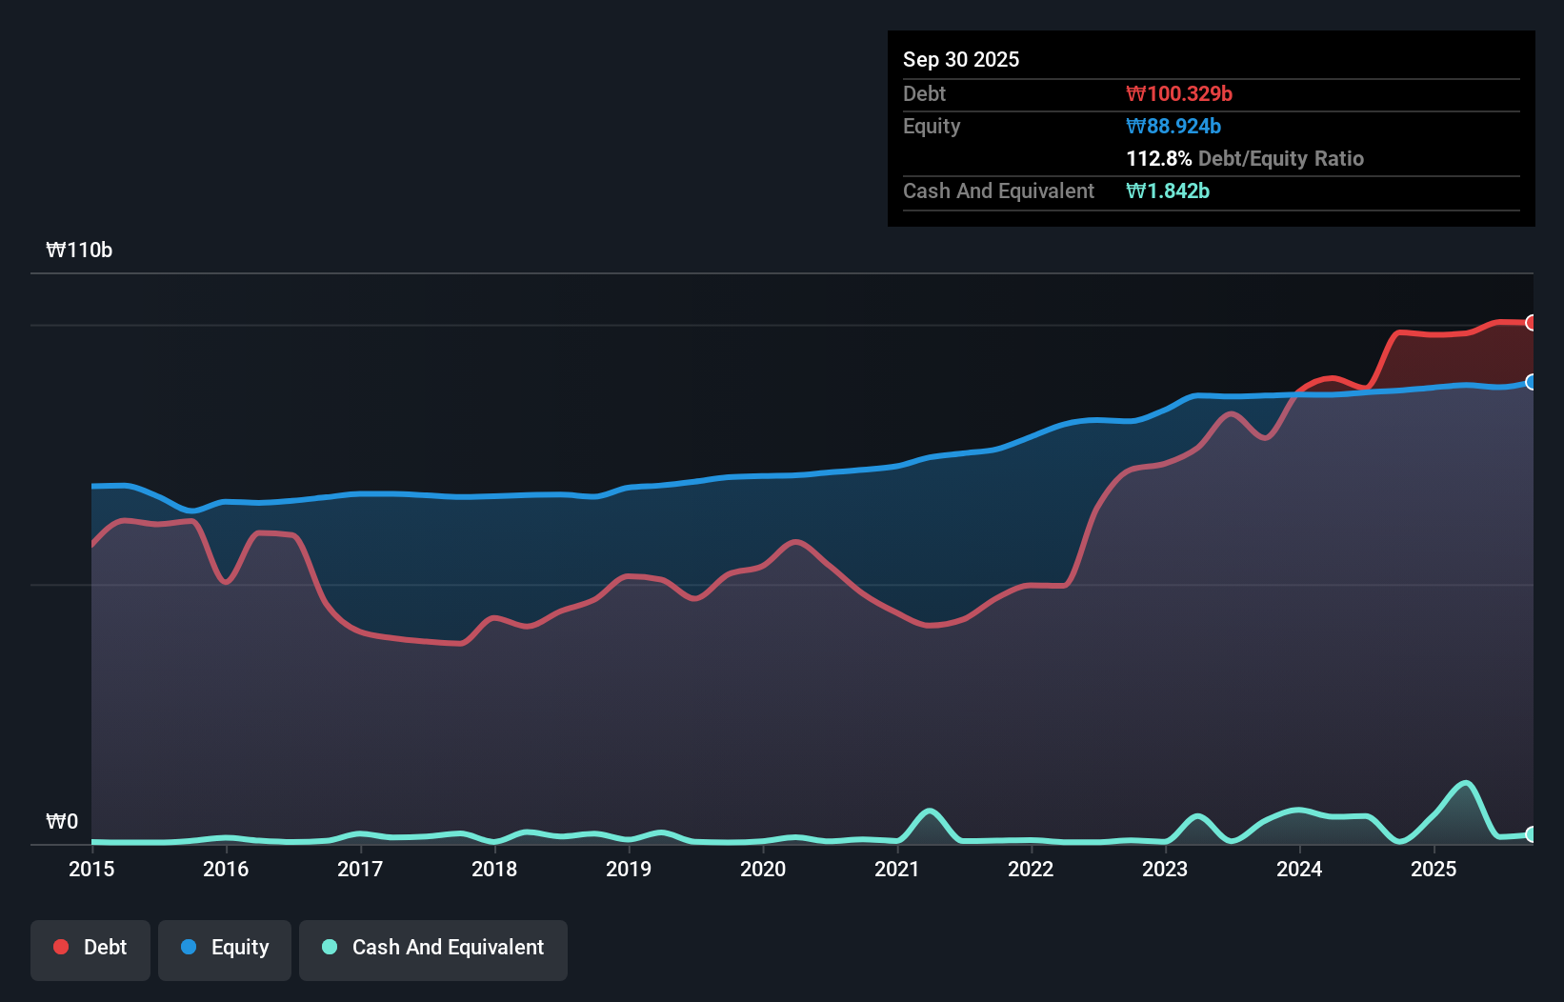Click the ₩100.329b debt value
The height and width of the screenshot is (1002, 1564).
point(1179,93)
